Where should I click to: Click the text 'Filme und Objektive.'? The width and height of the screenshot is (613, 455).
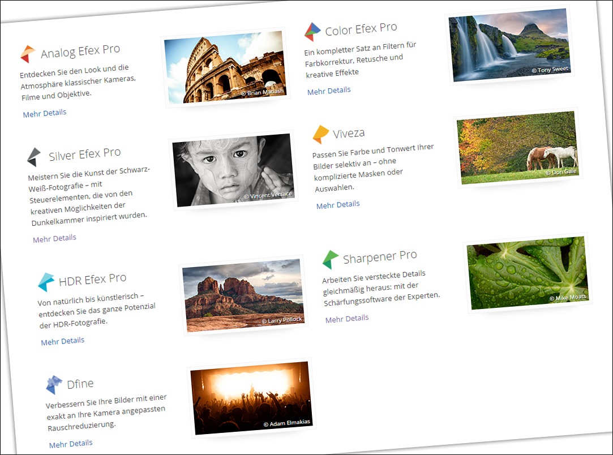click(56, 95)
